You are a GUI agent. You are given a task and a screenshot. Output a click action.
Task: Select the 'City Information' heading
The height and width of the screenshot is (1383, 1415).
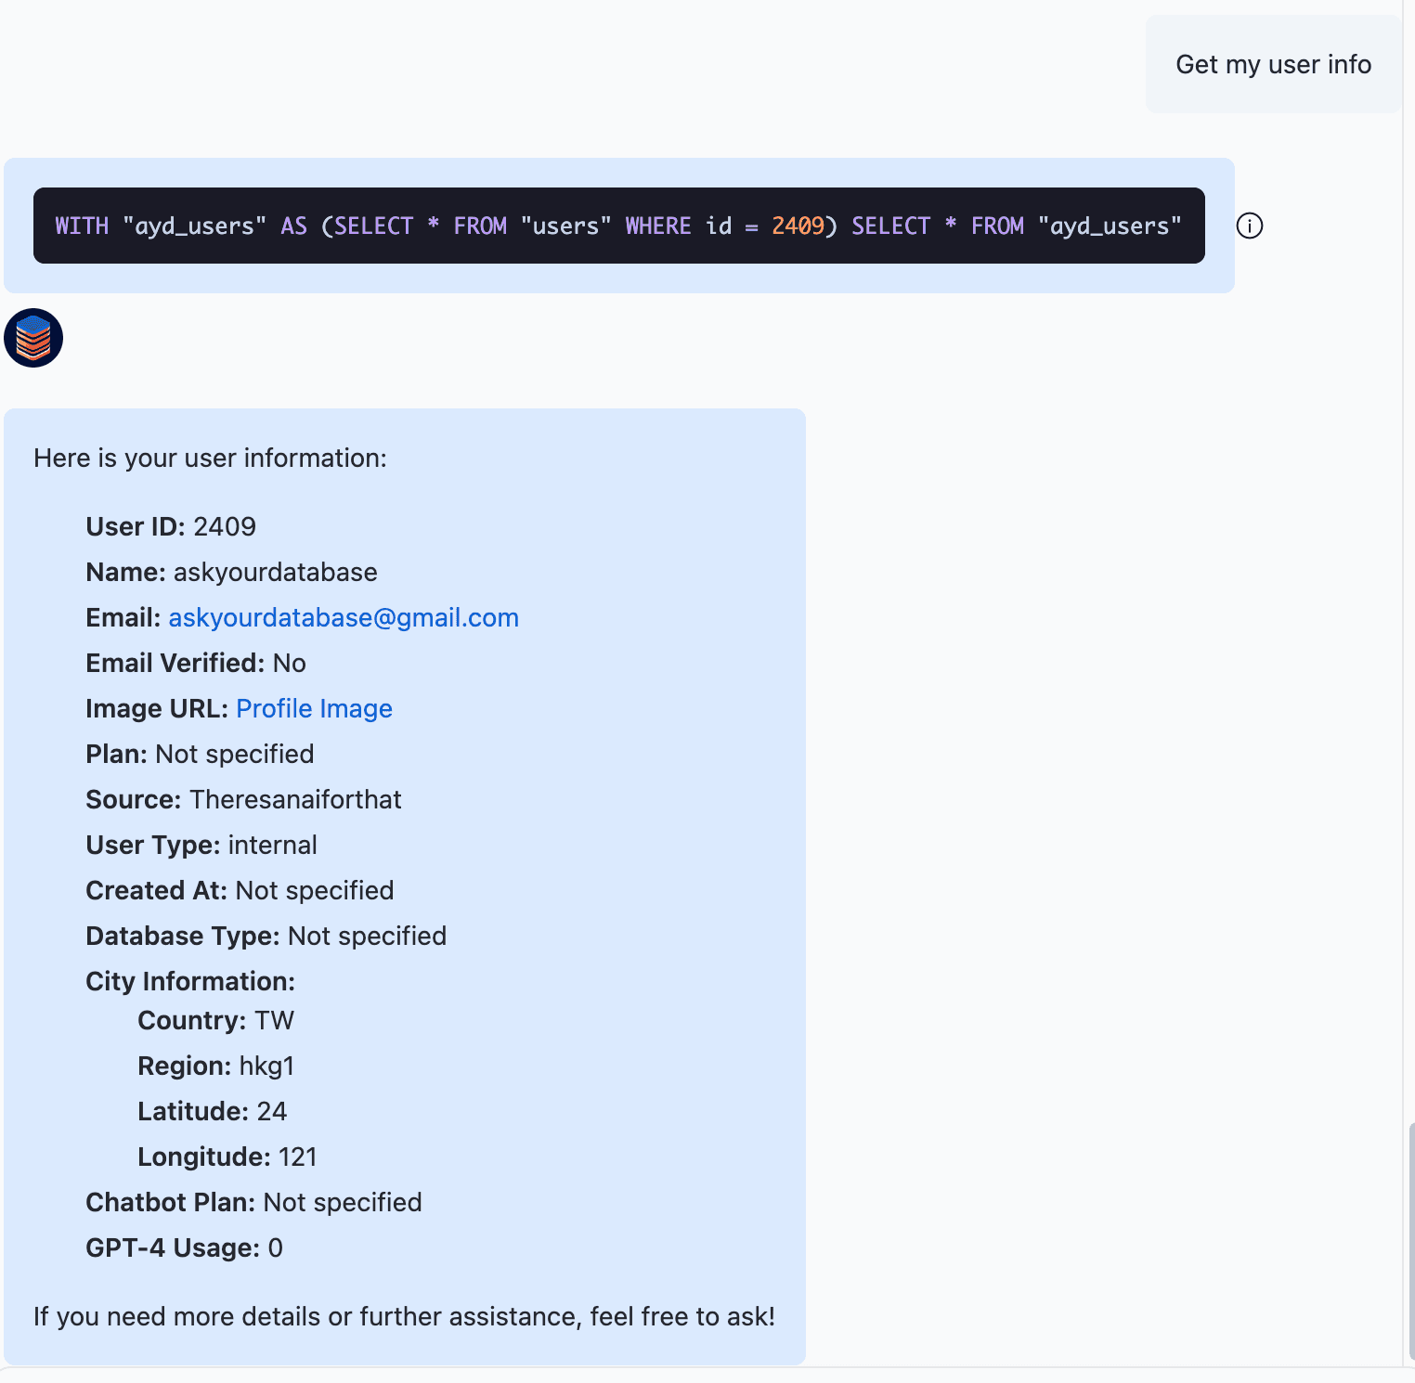(190, 981)
